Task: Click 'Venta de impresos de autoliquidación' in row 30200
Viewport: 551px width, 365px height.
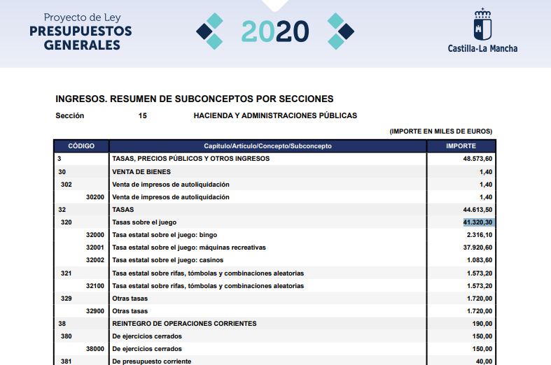Action: click(x=170, y=197)
